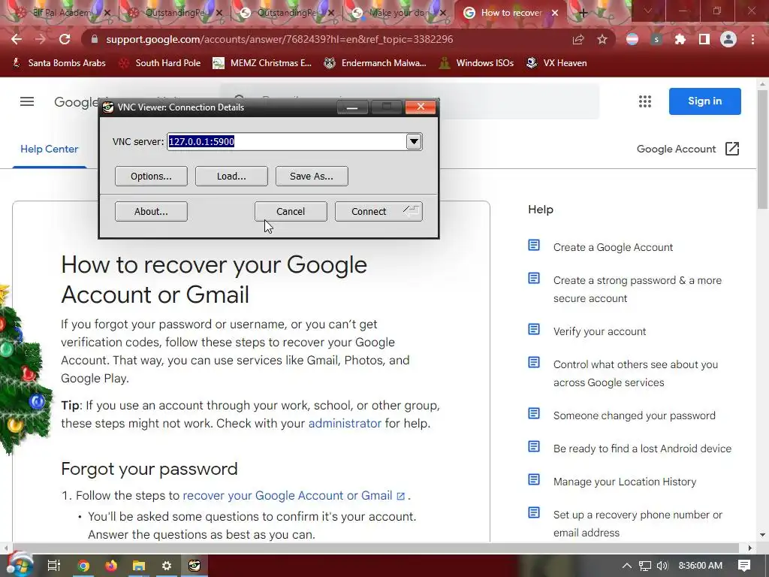
Task: Click the volume speaker tray icon
Action: click(x=662, y=566)
